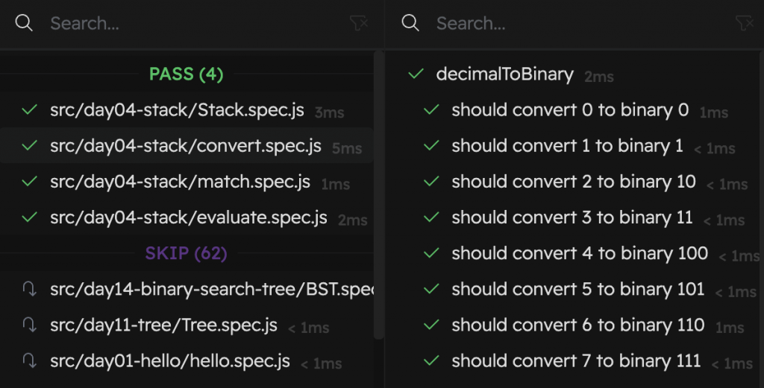Collapse the SKIP (62) group header

(x=186, y=254)
